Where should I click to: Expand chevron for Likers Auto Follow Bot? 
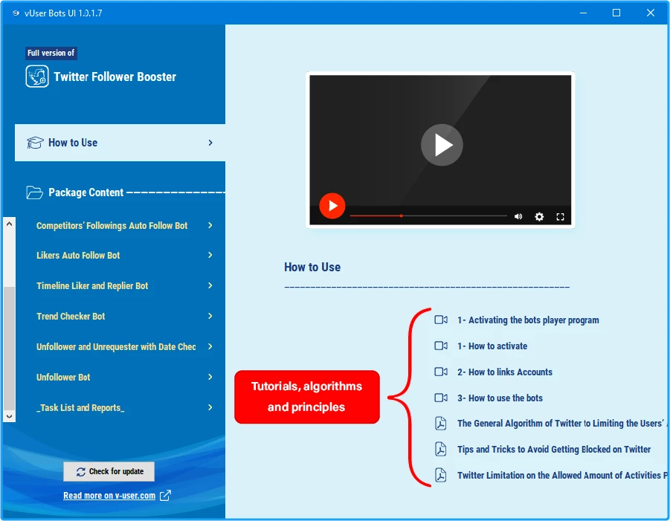click(210, 255)
